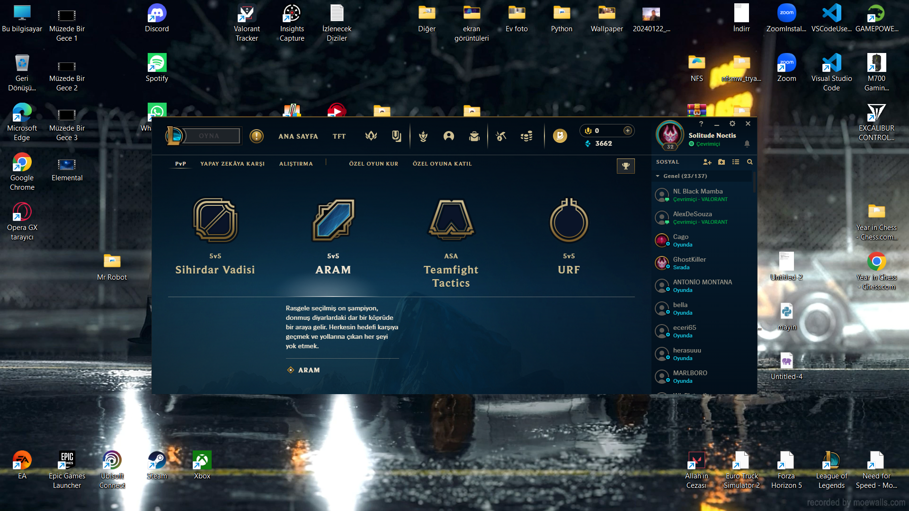Screen dimensions: 909x511
Task: Open the Loot crafting hammer icon
Action: (x=501, y=136)
